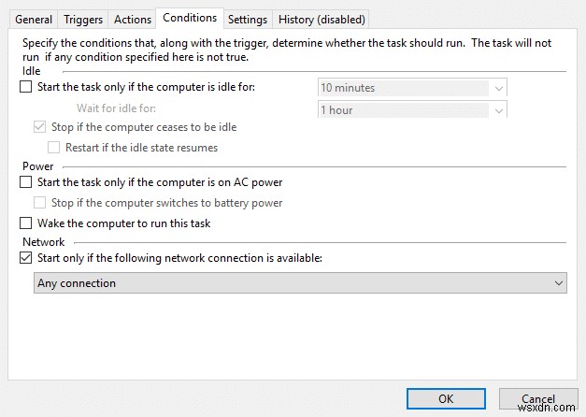Select the Actions tab
Screen dimensions: 586x417
(x=133, y=20)
